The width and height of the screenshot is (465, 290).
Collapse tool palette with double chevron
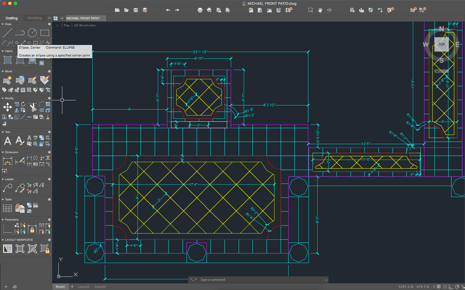click(49, 18)
